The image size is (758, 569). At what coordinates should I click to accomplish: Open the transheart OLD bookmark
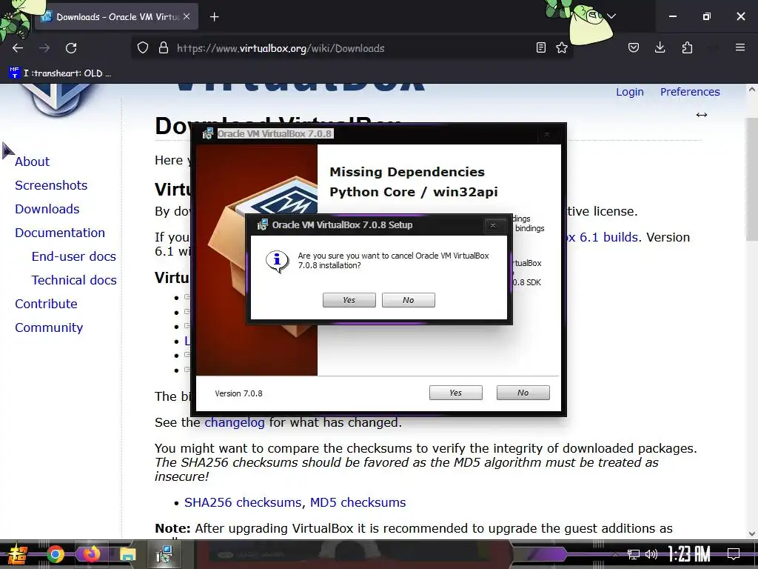[x=61, y=73]
